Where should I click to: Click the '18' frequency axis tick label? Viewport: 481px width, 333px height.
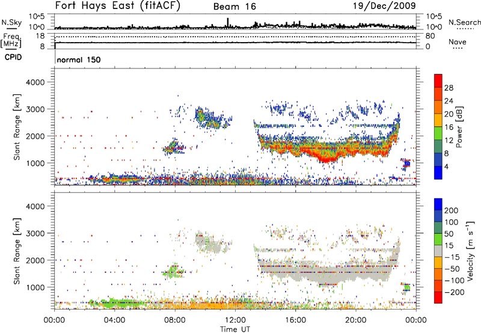click(x=40, y=36)
